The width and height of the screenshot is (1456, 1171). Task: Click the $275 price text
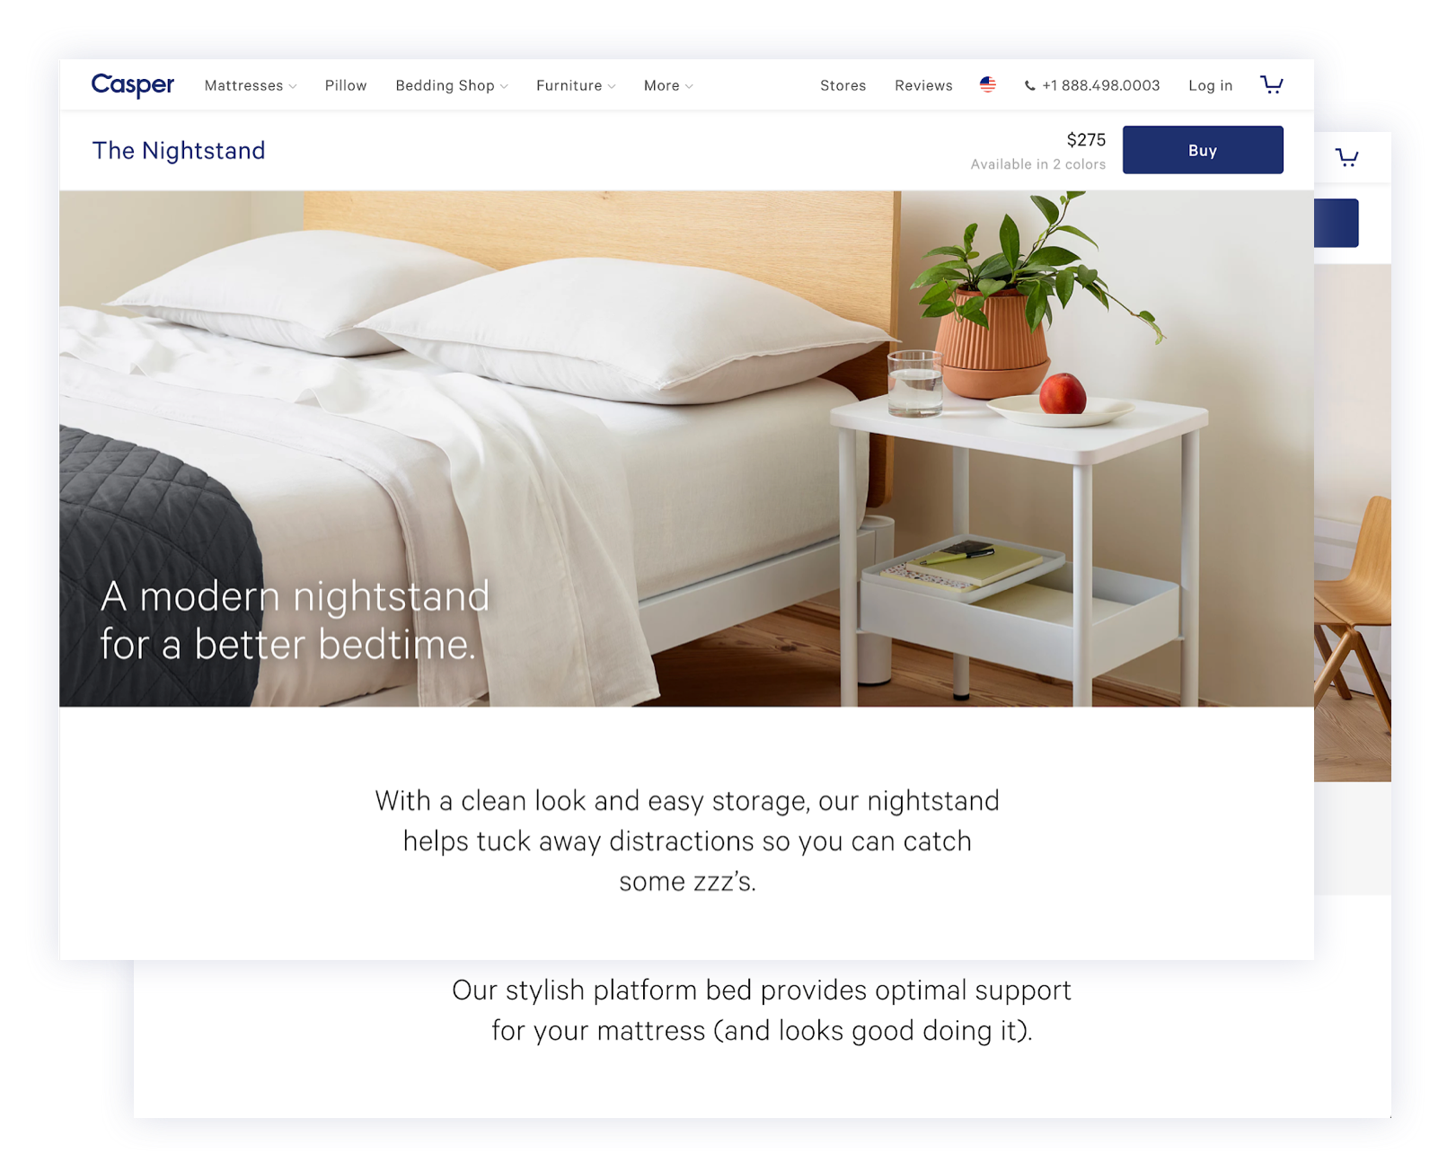(x=1086, y=139)
